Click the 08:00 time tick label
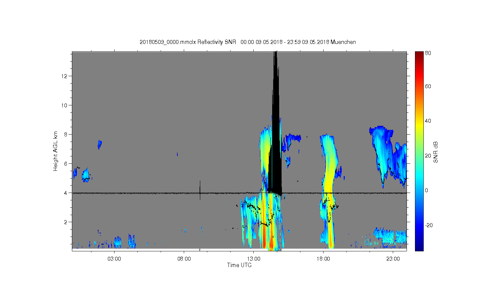Screen dimensions: 504x302 (184, 259)
